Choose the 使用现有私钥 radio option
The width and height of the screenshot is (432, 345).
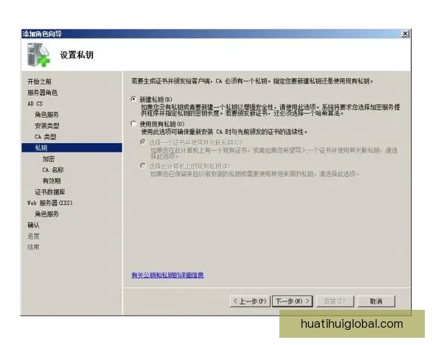point(134,124)
